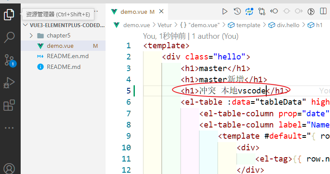Click line number 5 in the gutter
Screen dimensions: 330x174
click(128, 91)
